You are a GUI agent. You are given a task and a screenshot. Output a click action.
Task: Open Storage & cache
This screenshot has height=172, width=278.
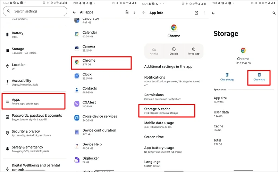click(x=167, y=111)
